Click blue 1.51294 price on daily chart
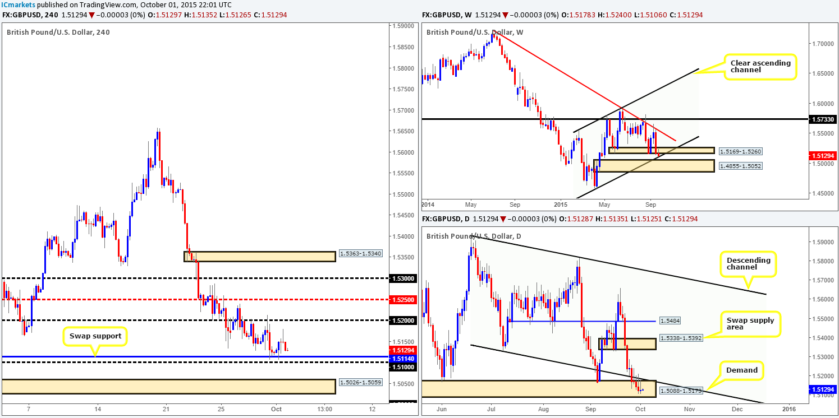This screenshot has width=839, height=418. 822,389
